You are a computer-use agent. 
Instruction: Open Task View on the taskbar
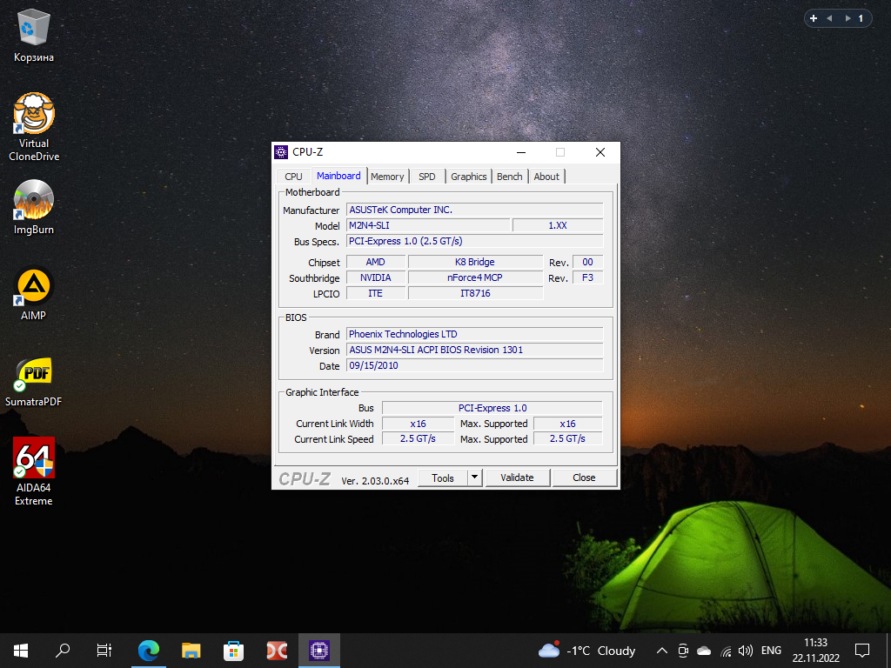[x=104, y=651]
